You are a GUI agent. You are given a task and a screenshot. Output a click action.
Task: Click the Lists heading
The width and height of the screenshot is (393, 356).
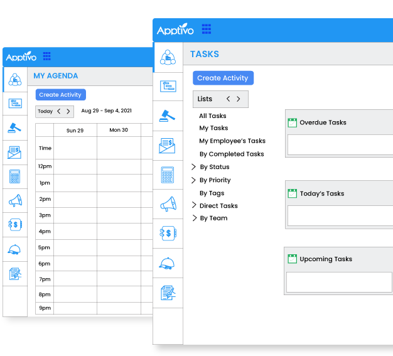click(205, 99)
